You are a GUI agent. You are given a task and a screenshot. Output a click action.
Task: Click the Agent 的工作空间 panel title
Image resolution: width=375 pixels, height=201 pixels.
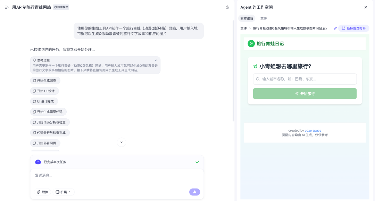pyautogui.click(x=256, y=7)
